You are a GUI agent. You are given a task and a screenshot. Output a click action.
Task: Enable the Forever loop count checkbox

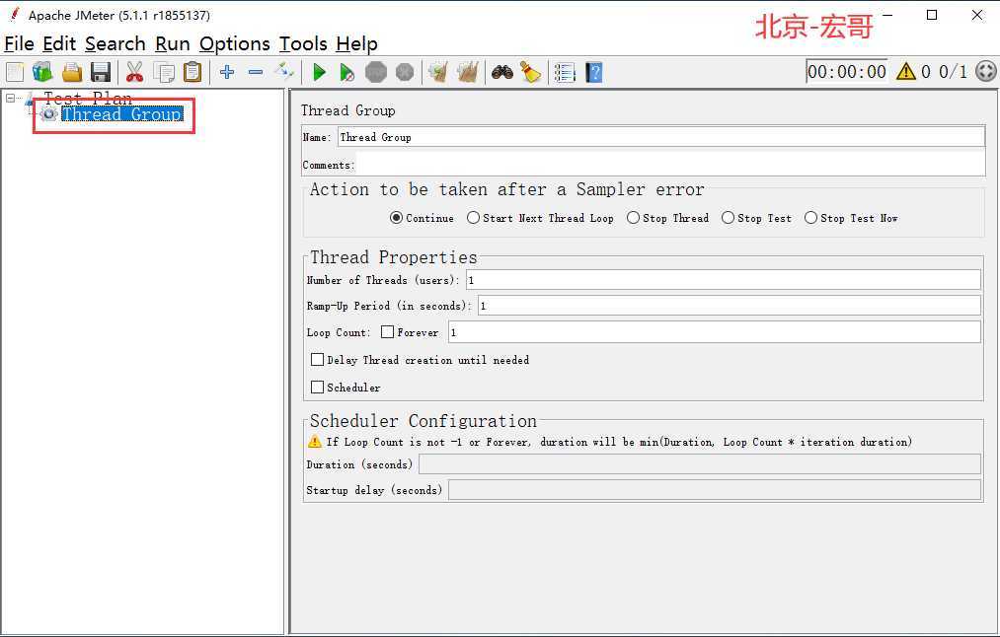click(387, 332)
